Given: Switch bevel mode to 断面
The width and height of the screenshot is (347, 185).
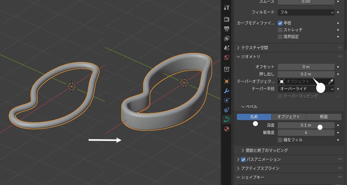Looking at the screenshot, I should coord(324,117).
